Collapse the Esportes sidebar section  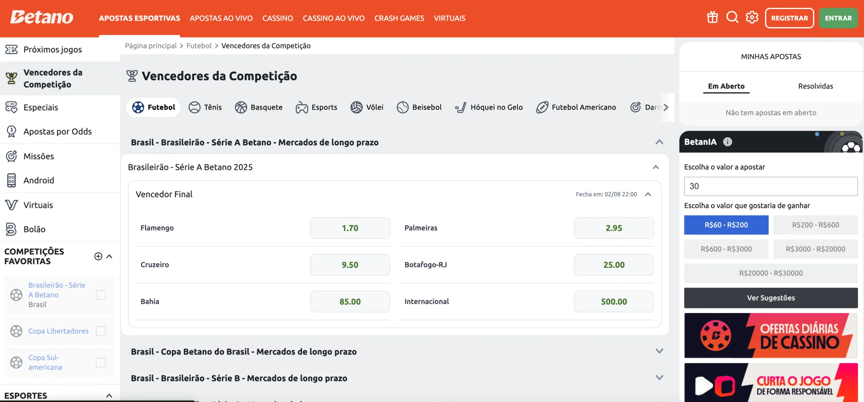[109, 396]
